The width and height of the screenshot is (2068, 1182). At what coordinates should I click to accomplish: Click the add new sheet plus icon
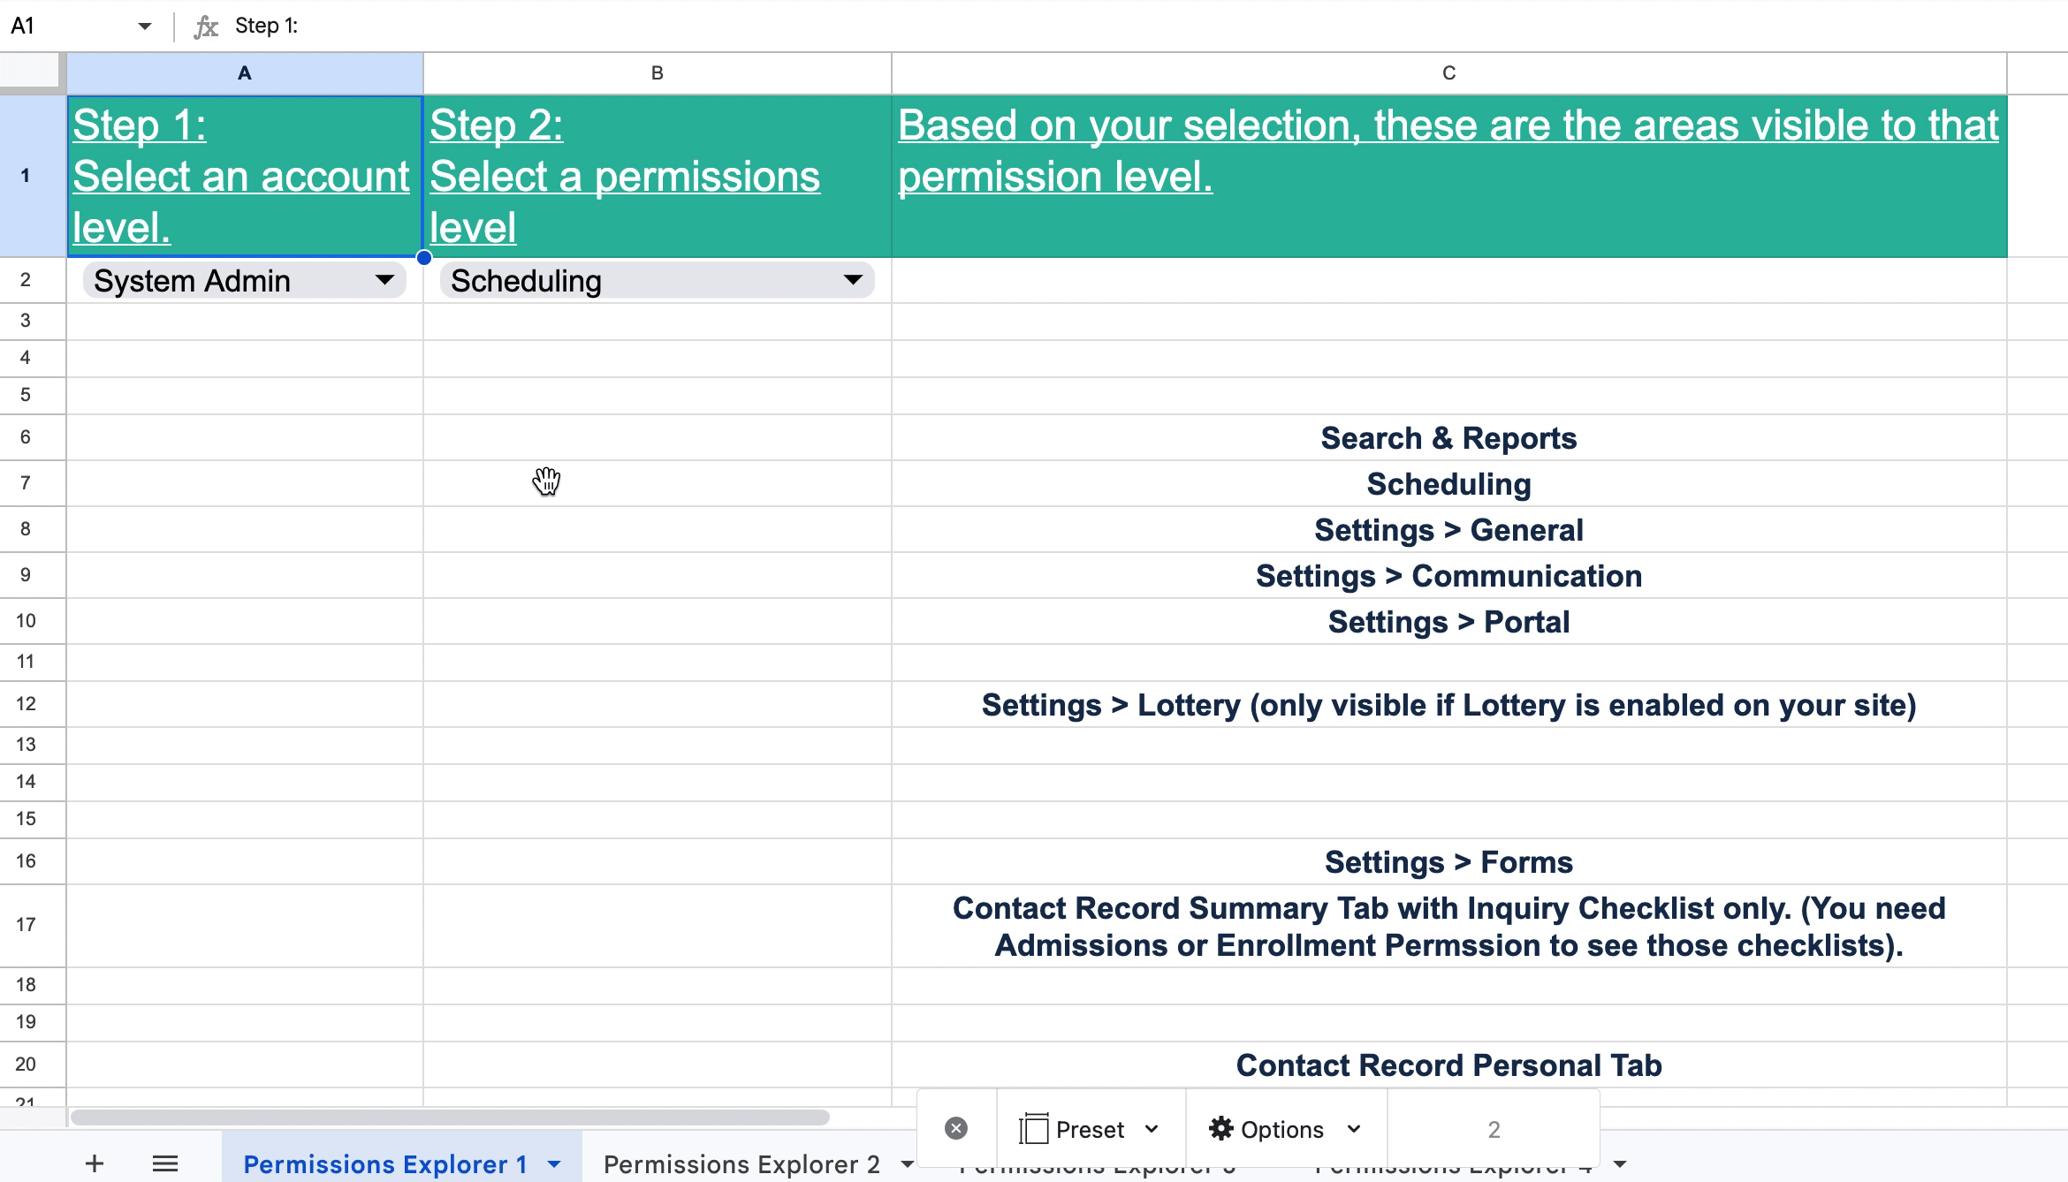[x=95, y=1163]
